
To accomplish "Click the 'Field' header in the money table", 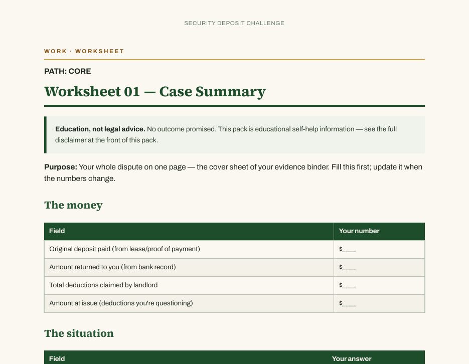I will coord(57,231).
